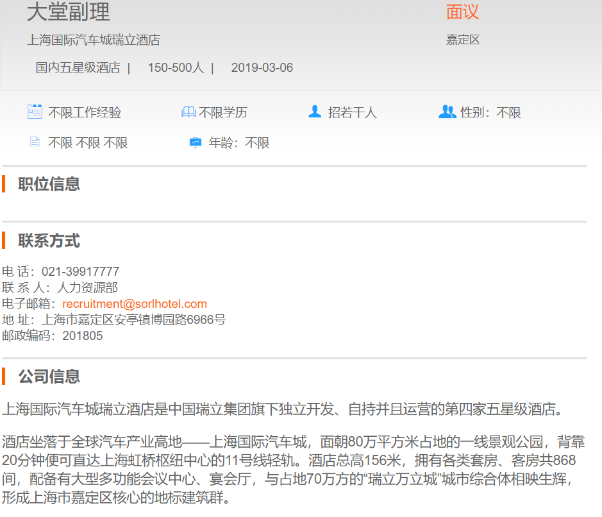This screenshot has height=517, width=602.
Task: Click the single person icon beside 招若干人
Action: pos(315,112)
